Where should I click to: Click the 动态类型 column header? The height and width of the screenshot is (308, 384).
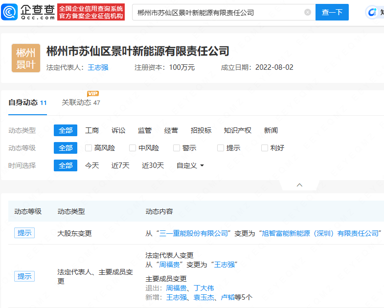point(71,211)
